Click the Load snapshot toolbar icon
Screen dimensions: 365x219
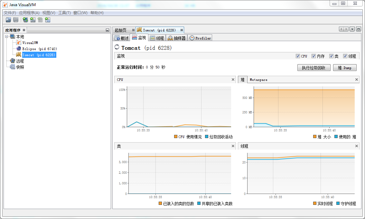(x=8, y=20)
